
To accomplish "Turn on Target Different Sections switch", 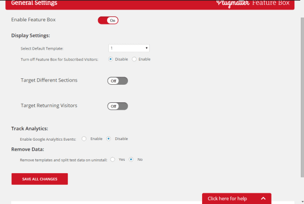I will pos(117,81).
